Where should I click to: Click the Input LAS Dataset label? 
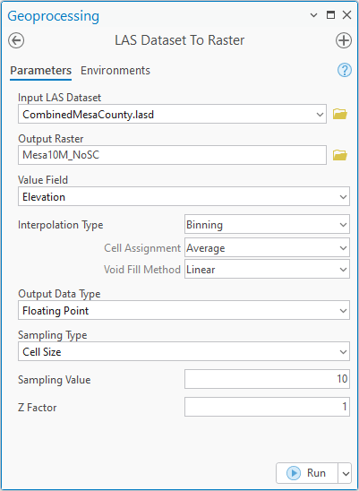tap(59, 98)
